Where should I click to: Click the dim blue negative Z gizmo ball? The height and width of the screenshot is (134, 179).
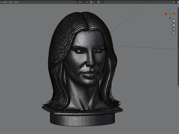(x=170, y=18)
